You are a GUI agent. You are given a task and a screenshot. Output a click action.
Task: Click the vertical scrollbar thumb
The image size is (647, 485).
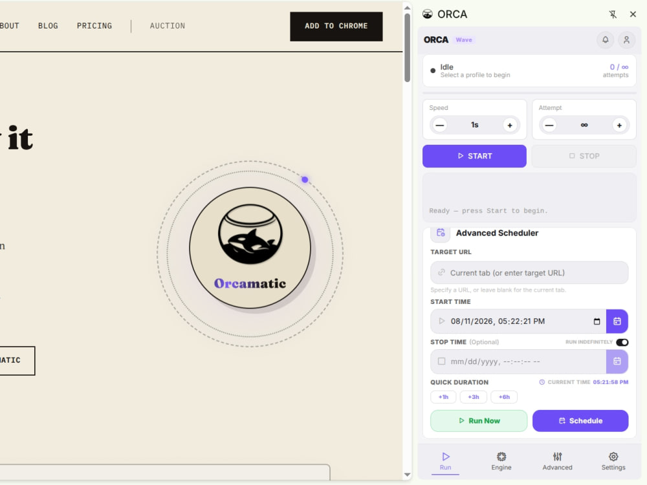coord(407,48)
